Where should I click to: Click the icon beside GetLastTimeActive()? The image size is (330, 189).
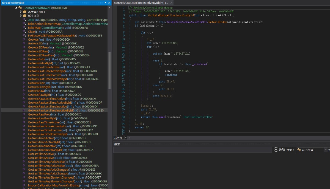(x=24, y=154)
